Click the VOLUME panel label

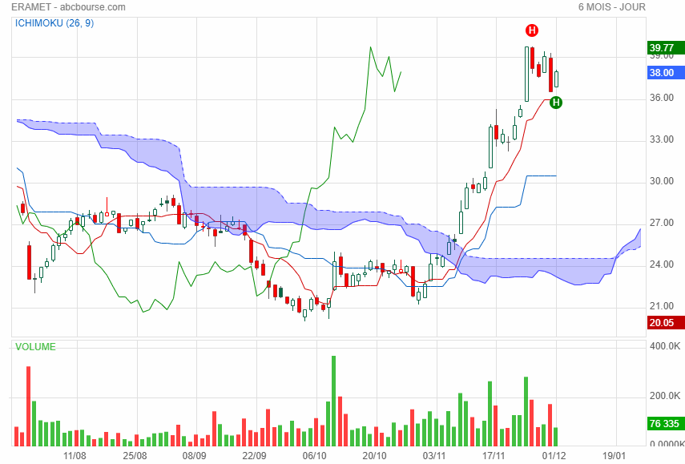35,347
